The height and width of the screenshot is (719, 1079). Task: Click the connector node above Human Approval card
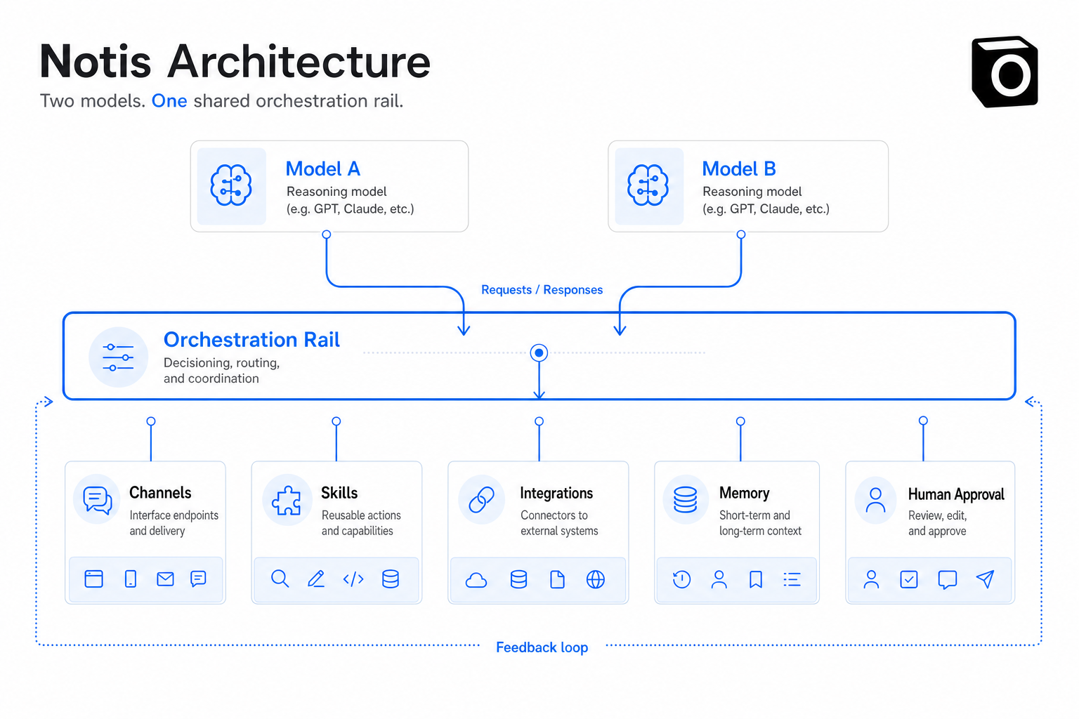[924, 421]
